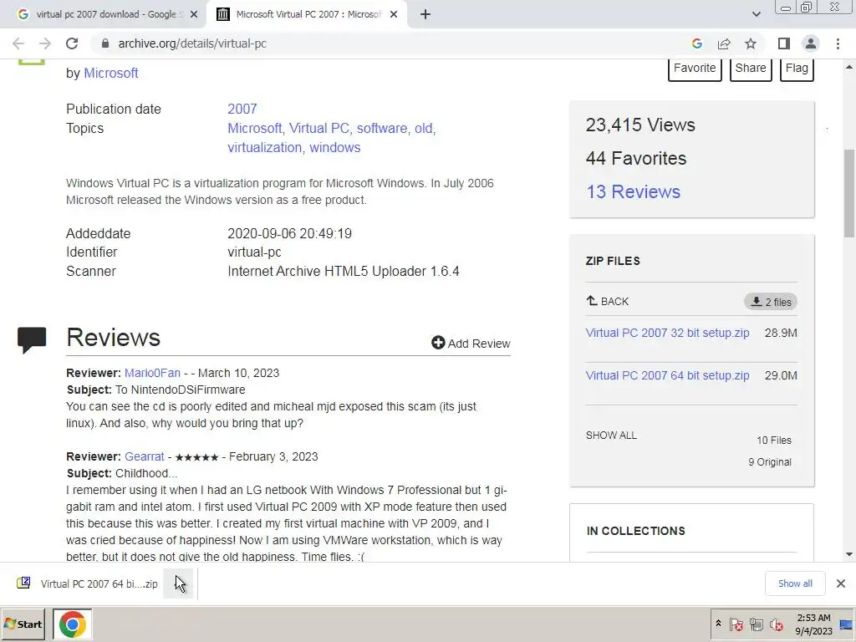The image size is (856, 642).
Task: Expand the tab search chevron
Action: tap(756, 15)
